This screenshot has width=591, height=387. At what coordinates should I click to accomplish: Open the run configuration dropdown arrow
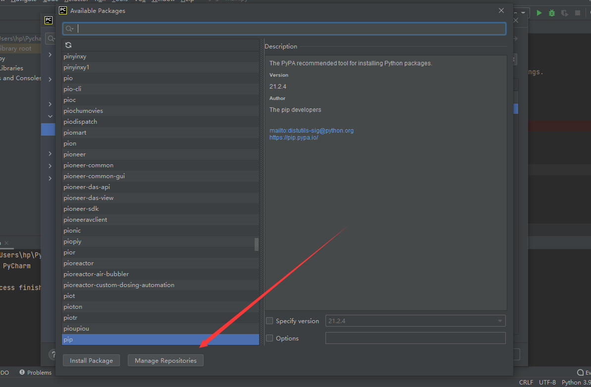tap(524, 13)
